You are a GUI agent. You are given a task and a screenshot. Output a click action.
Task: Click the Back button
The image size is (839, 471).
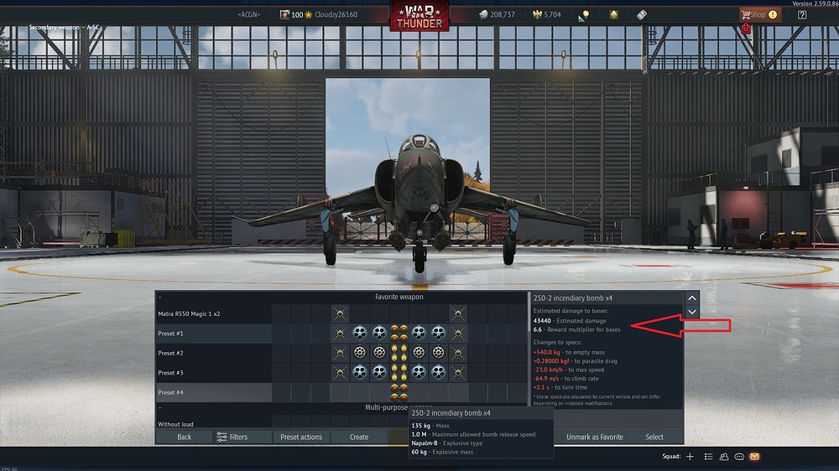point(184,437)
